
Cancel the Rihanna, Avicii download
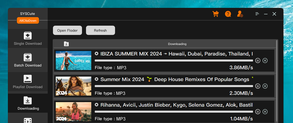[x=265, y=112]
